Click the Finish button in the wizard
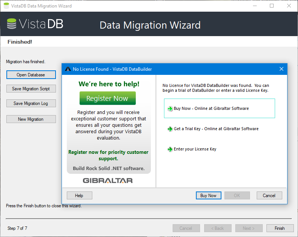 point(280,228)
